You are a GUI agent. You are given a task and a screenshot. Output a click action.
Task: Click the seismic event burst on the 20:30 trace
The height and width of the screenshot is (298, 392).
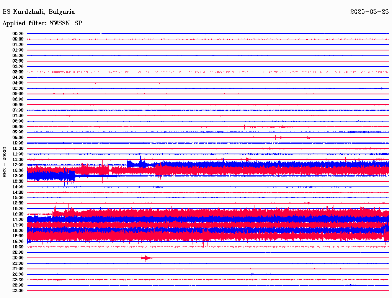point(146,258)
